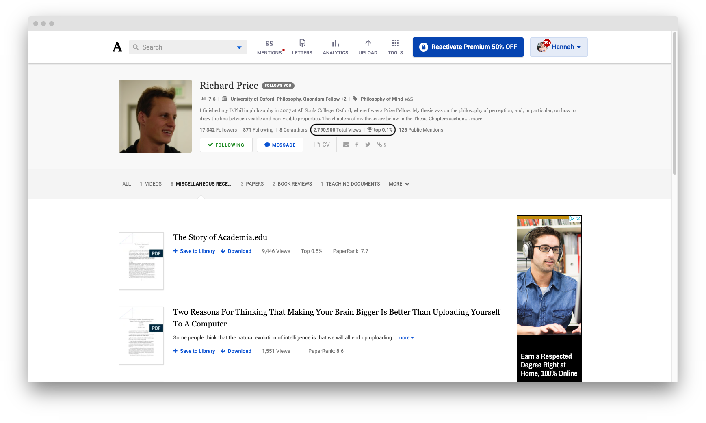This screenshot has height=423, width=706.
Task: Open the Hannah account dropdown menu
Action: point(559,47)
